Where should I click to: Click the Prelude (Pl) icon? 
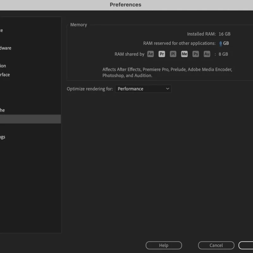click(173, 54)
